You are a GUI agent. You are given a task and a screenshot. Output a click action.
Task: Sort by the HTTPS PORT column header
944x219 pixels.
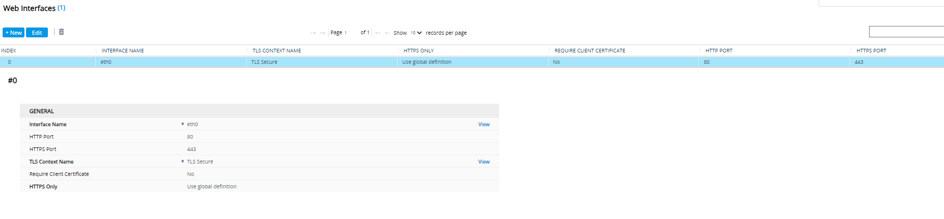tap(871, 50)
